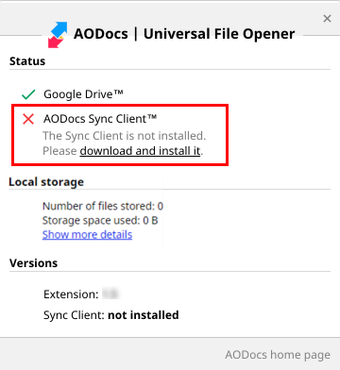Click the Versions section heading

33,263
